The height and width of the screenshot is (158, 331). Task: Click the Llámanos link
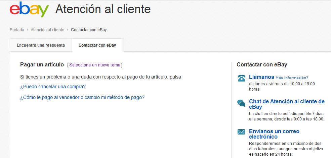[x=261, y=77]
